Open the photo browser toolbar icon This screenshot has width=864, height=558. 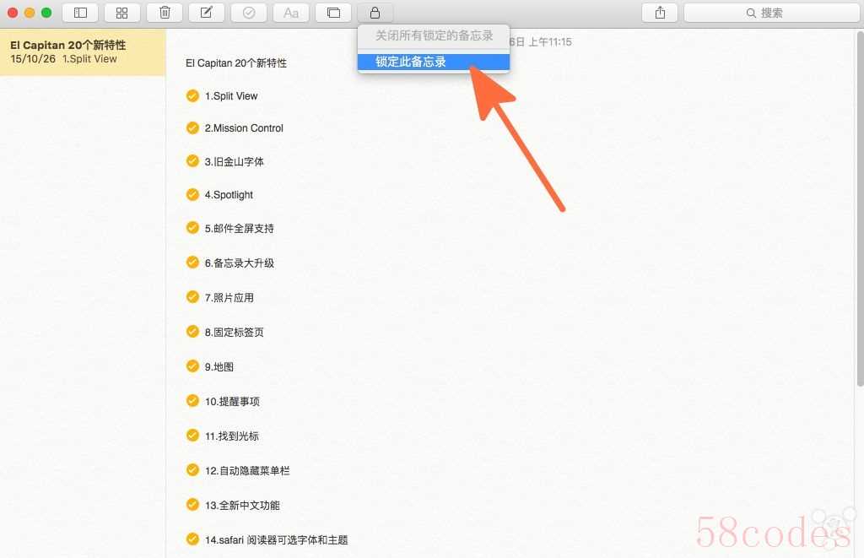click(333, 13)
